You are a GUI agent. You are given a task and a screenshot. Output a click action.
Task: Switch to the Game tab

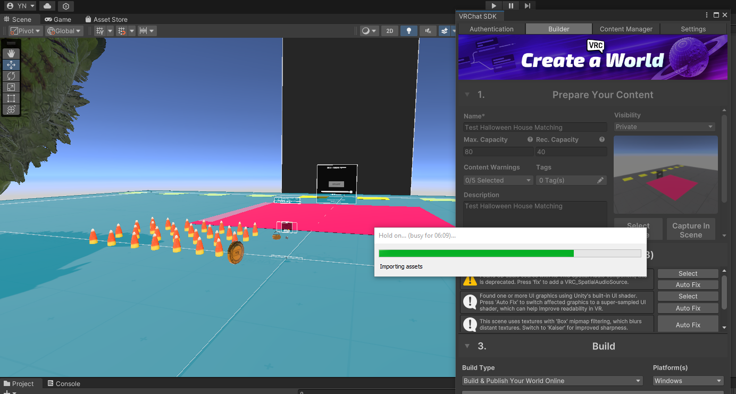58,19
